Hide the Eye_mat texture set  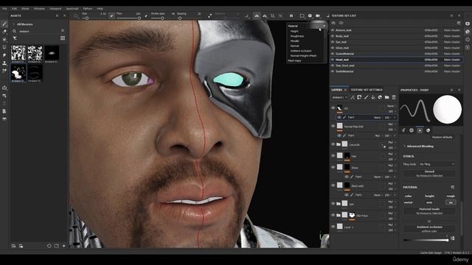pyautogui.click(x=333, y=42)
